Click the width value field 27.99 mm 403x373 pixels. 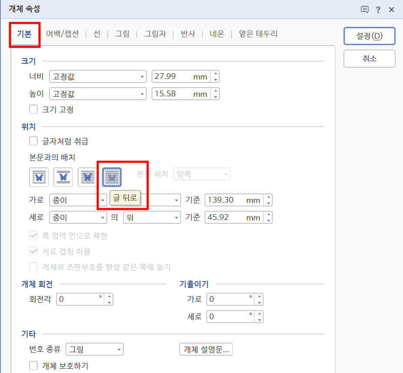181,76
